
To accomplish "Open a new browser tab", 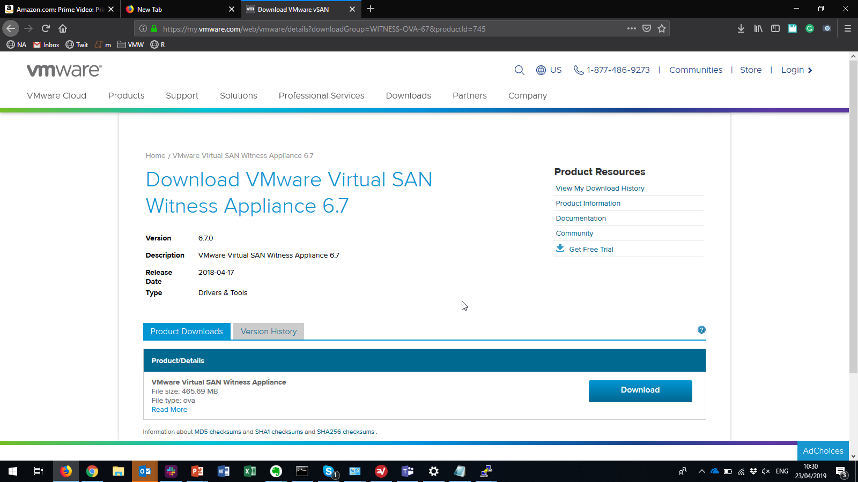I will pos(371,9).
